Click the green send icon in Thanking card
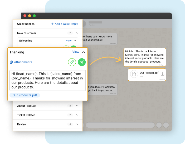Image resolution: width=185 pixels, height=144 pixels. click(x=82, y=62)
